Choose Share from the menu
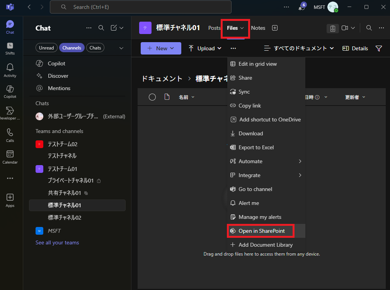This screenshot has width=390, height=290. coord(266,78)
